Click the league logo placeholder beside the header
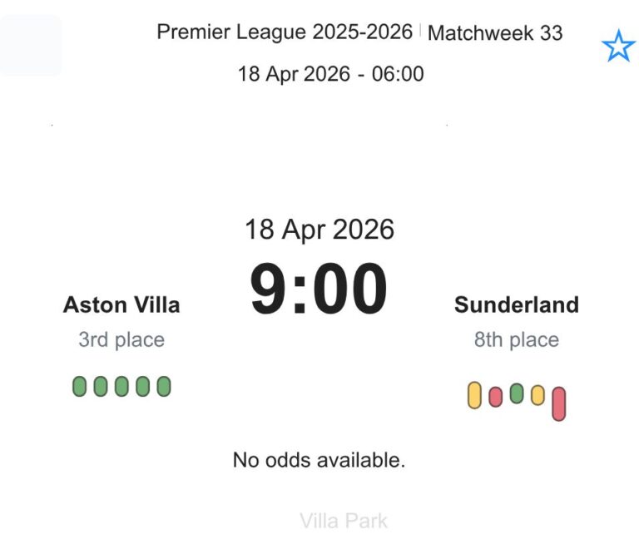The width and height of the screenshot is (639, 544). (x=31, y=46)
